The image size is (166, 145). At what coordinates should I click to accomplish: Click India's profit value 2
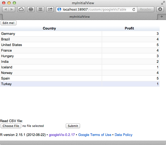[157, 62]
